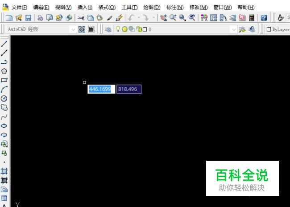The height and width of the screenshot is (207, 290).
Task: Open the 文件(F) menu
Action: click(x=19, y=8)
